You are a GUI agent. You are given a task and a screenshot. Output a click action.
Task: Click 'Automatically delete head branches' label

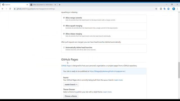[x=79, y=47]
